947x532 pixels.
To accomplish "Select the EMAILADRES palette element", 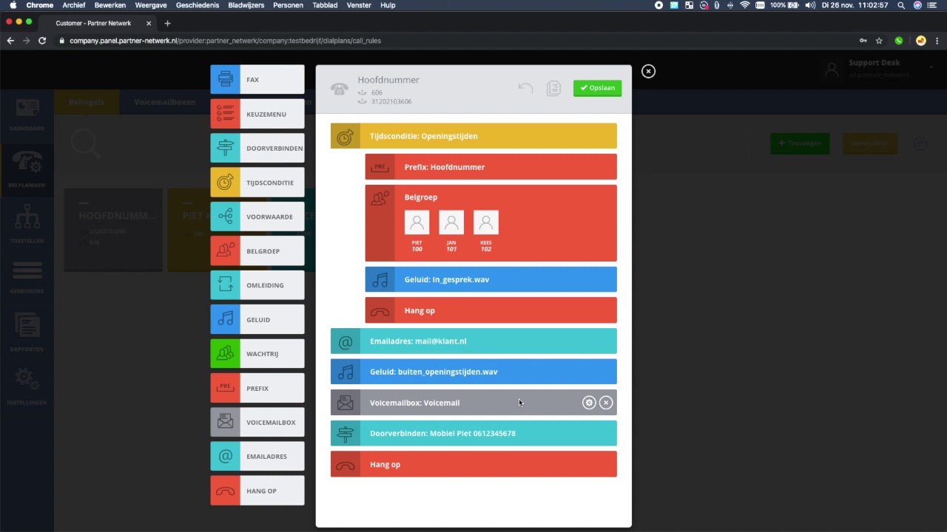I will [x=257, y=457].
